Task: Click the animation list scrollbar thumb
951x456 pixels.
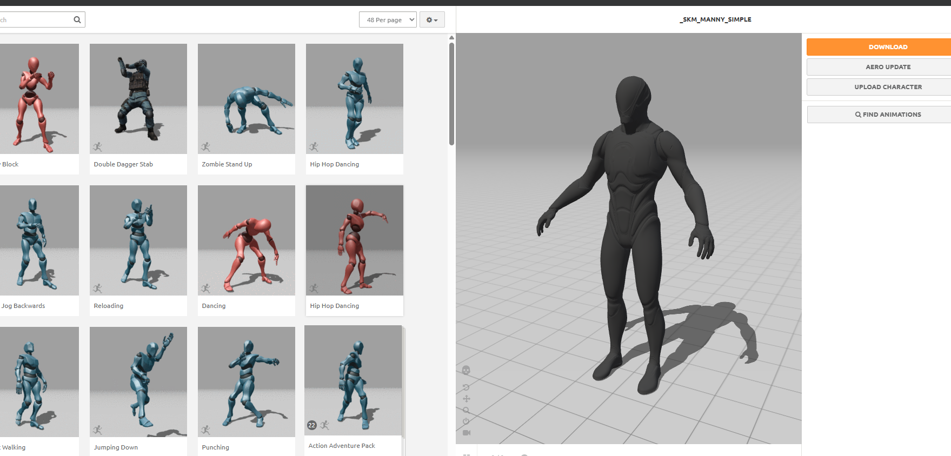Action: tap(451, 94)
